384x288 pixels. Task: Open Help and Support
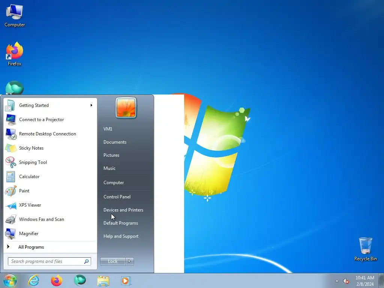(121, 236)
